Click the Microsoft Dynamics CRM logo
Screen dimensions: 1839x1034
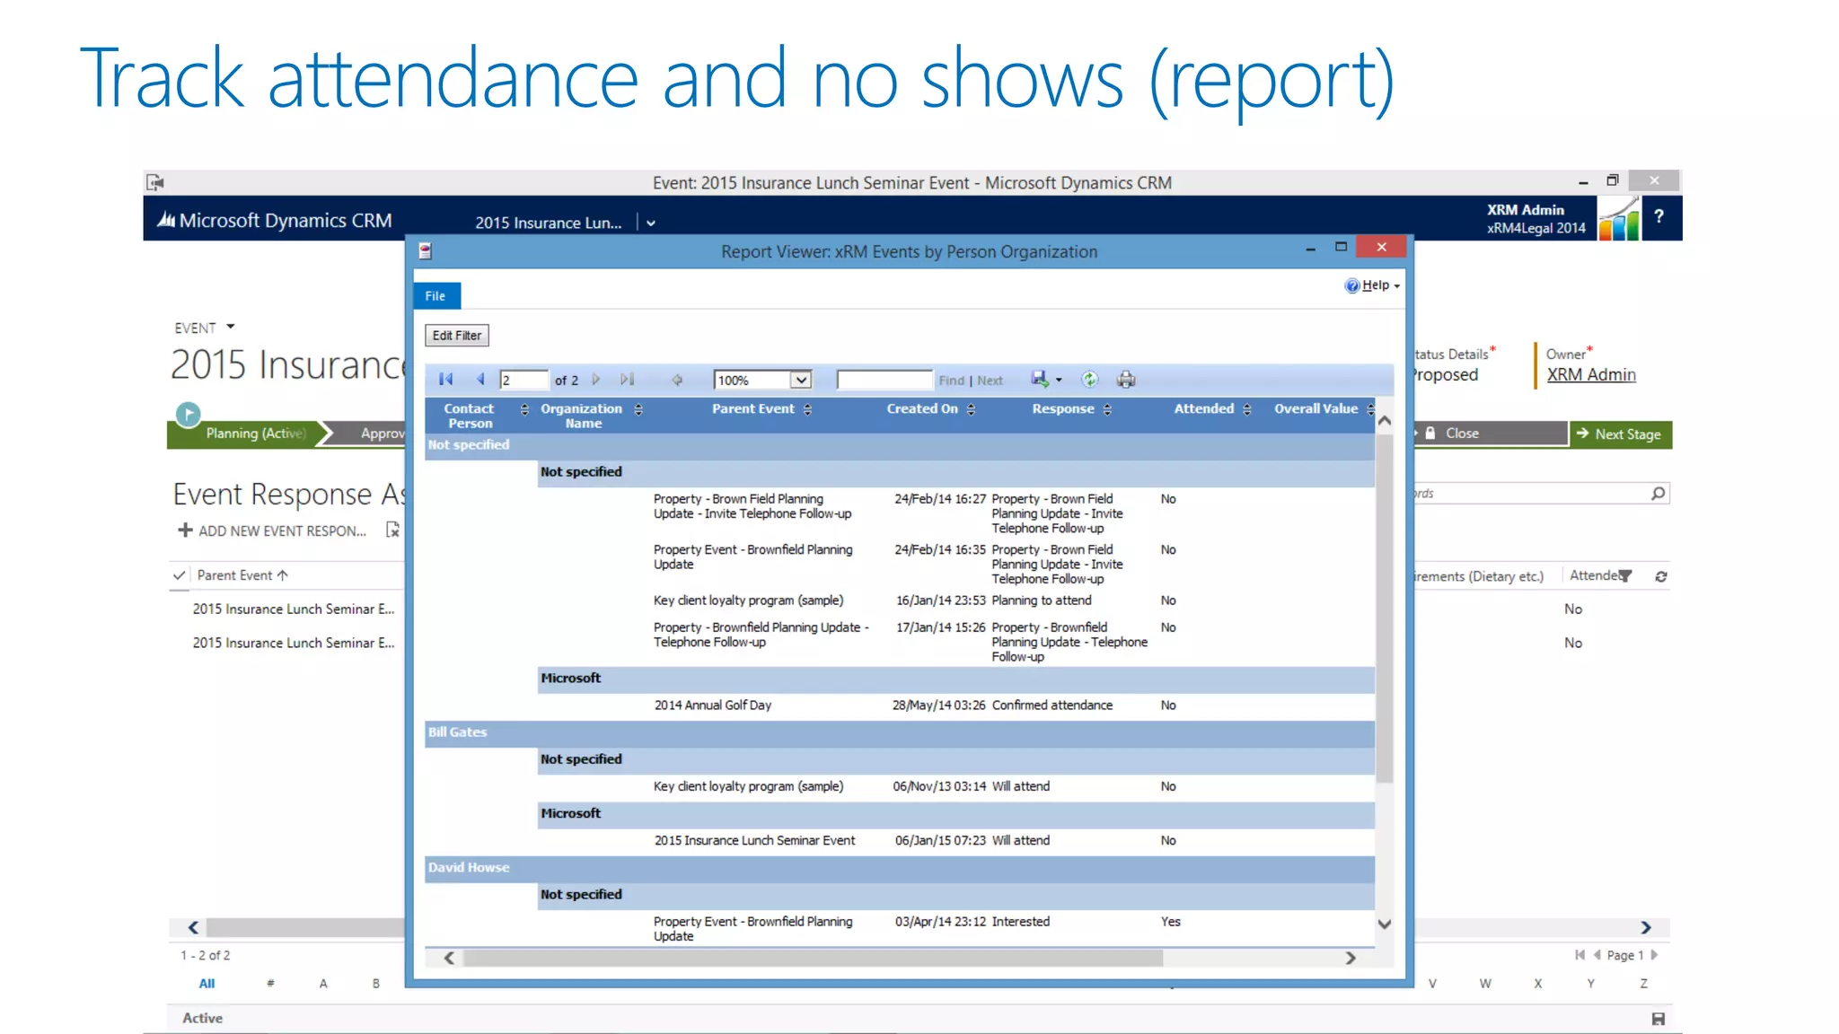click(275, 220)
